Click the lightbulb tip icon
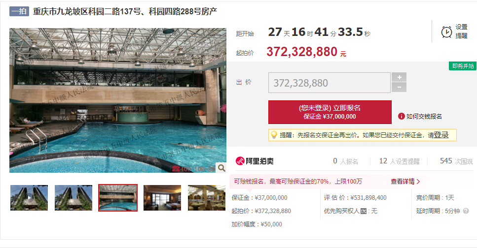The image size is (477, 248). click(274, 135)
